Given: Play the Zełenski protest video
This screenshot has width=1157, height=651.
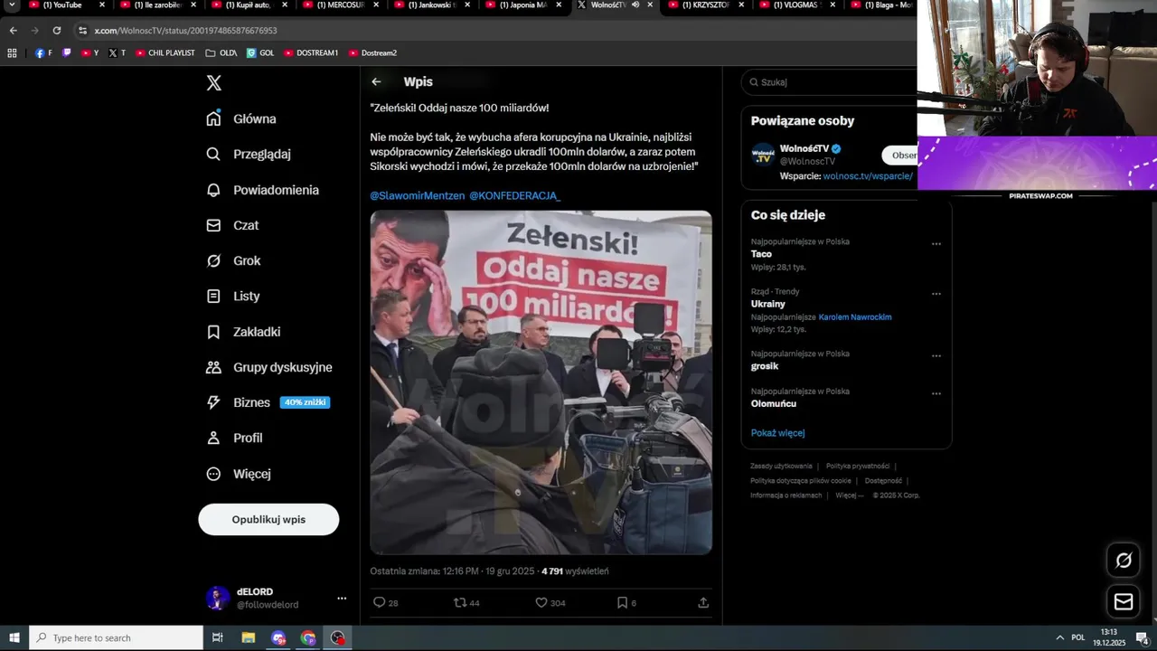Looking at the screenshot, I should 541,382.
